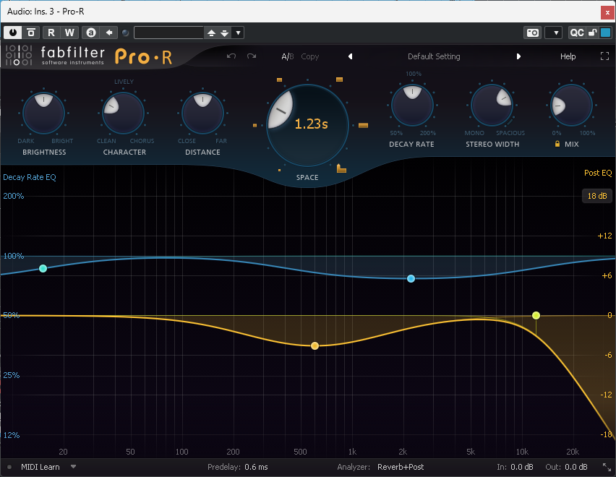616x477 pixels.
Task: Click the camera snapshot icon
Action: click(x=533, y=33)
